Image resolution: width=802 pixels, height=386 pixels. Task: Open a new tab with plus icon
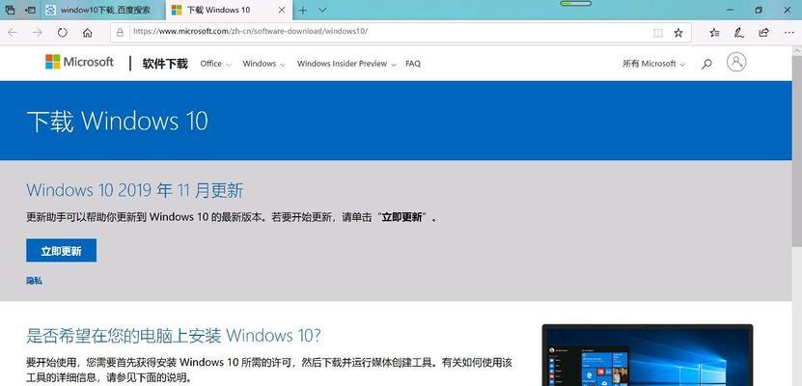303,10
